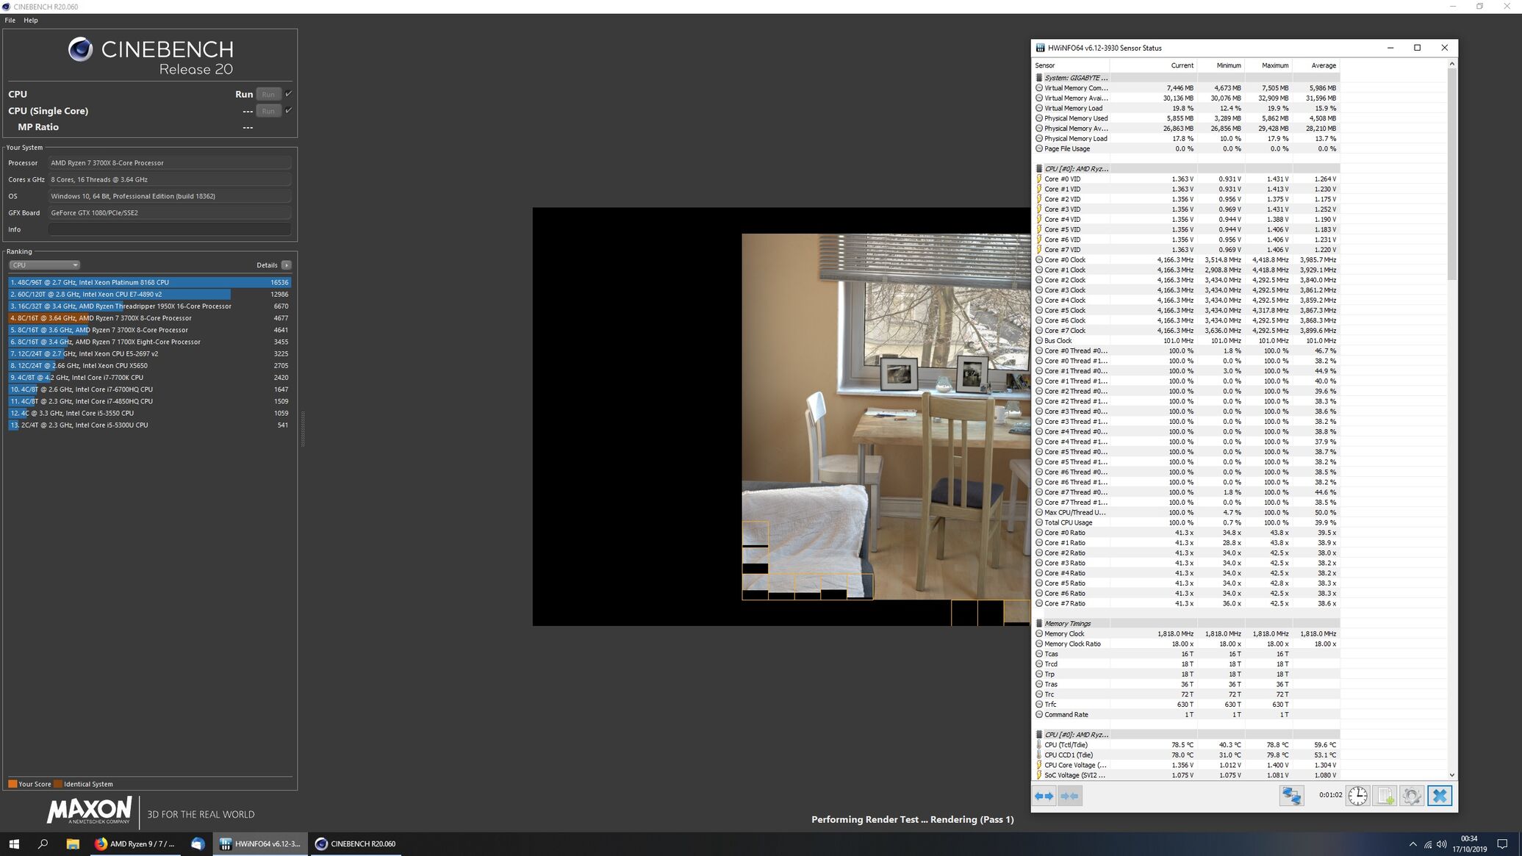This screenshot has height=856, width=1522.
Task: Click the HWiNFO expand columns arrows button
Action: pos(1044,796)
